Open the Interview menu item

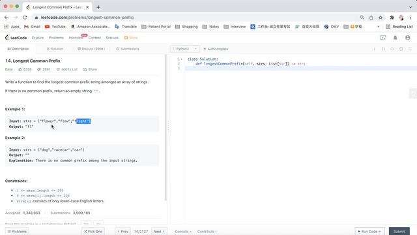(76, 38)
